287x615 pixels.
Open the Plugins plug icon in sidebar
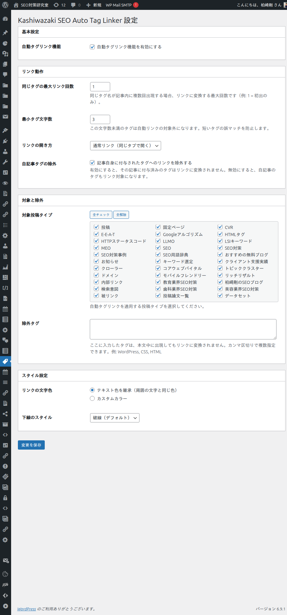[5, 141]
